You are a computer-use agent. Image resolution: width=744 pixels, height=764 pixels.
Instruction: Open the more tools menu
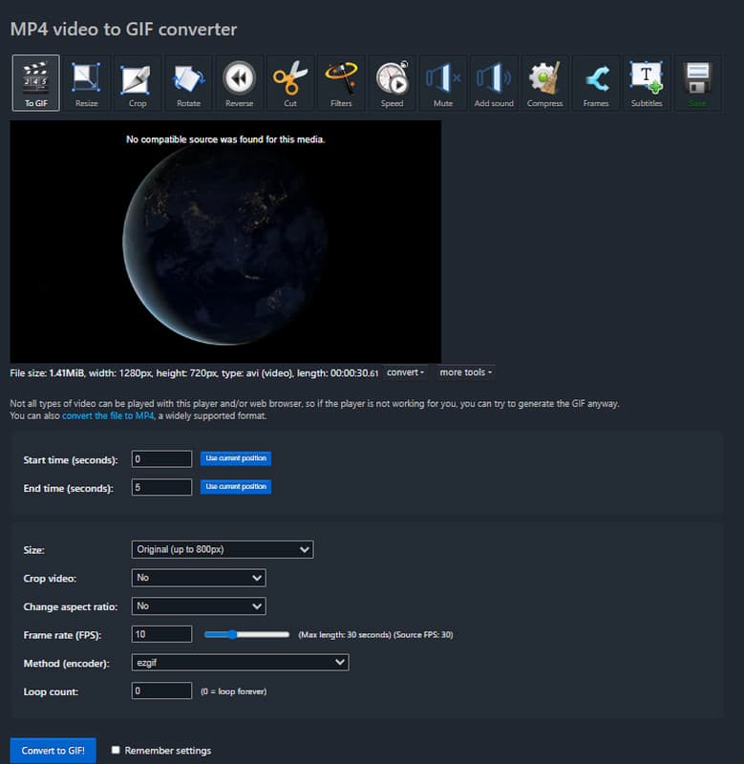pyautogui.click(x=465, y=372)
